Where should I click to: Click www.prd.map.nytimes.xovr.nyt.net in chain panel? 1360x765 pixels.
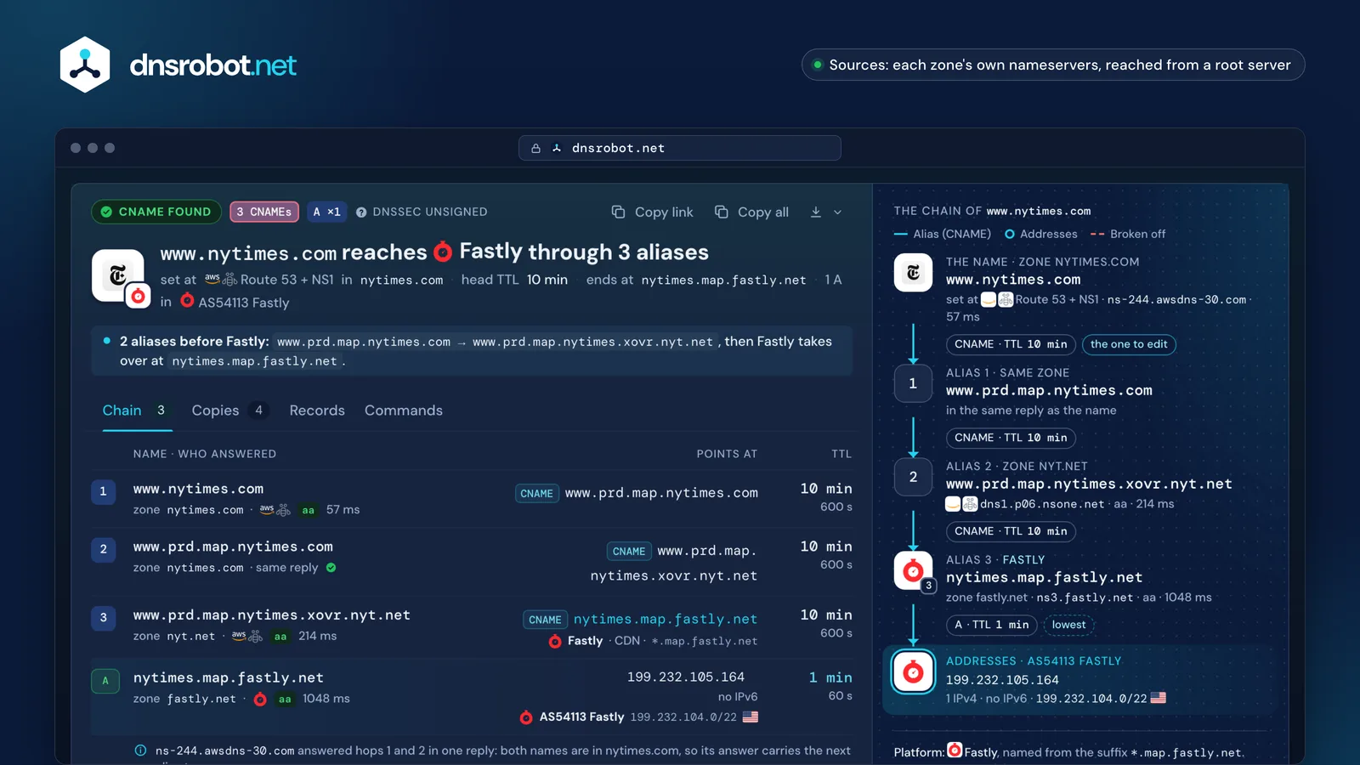tap(1089, 484)
